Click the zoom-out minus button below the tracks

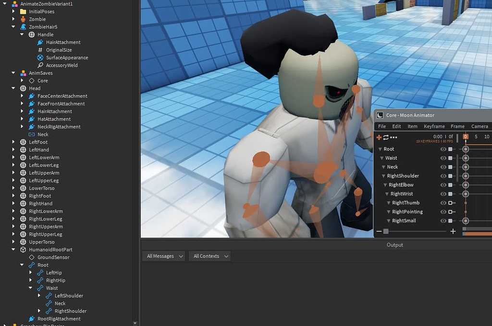click(x=379, y=231)
